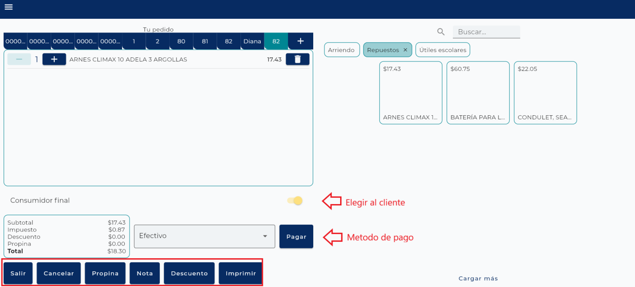Click the 17.43 line price in the order
Image resolution: width=635 pixels, height=287 pixels.
tap(274, 59)
